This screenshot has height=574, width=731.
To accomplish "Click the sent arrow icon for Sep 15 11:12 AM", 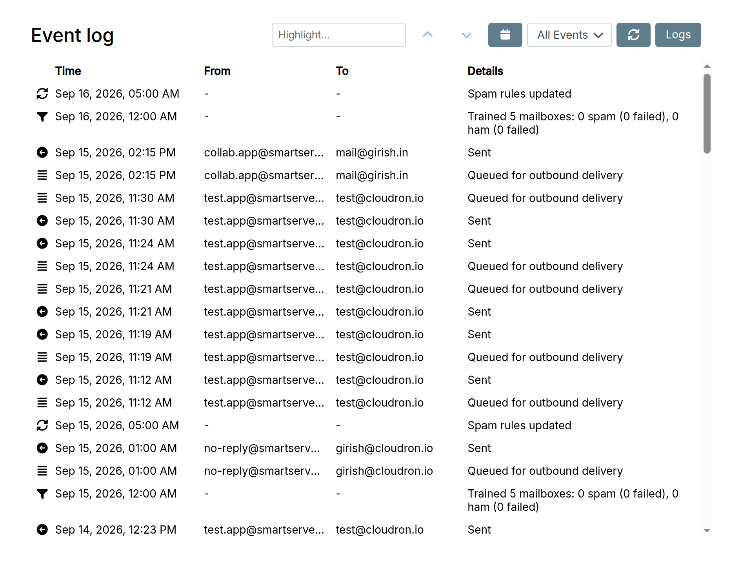I will click(42, 380).
